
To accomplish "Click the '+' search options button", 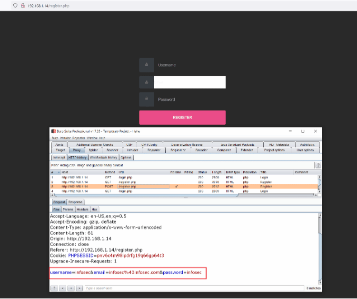I will (71, 288).
